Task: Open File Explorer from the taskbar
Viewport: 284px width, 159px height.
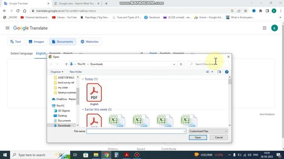Action: point(96,155)
